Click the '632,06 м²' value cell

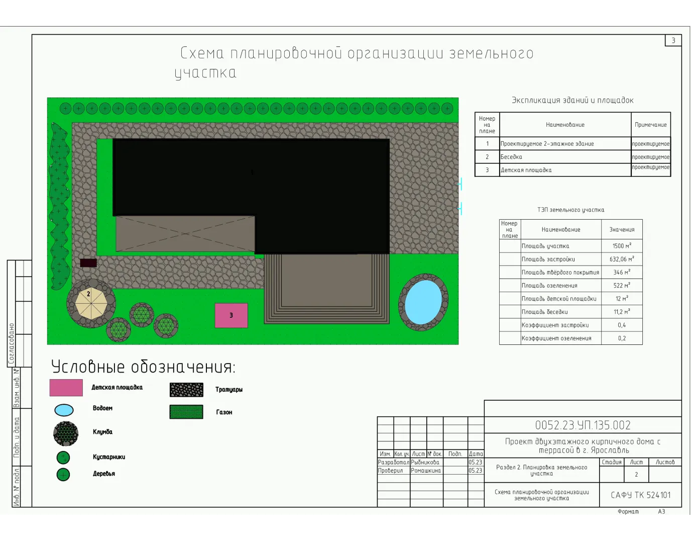[622, 258]
